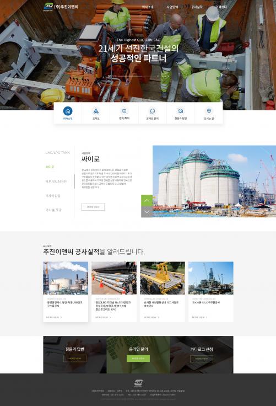Select the N.P.R/U.N.P.R business tab

click(56, 181)
